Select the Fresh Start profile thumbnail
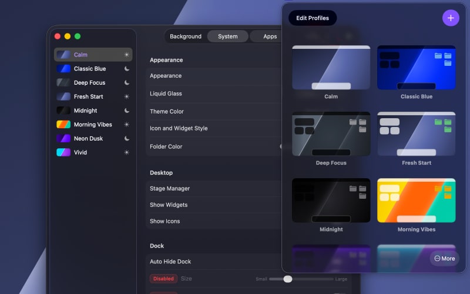470x294 pixels. click(416, 135)
